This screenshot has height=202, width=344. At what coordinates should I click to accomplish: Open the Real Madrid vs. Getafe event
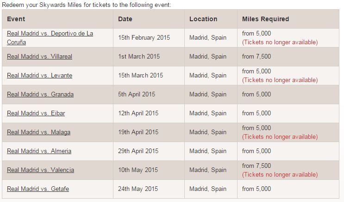pos(38,189)
